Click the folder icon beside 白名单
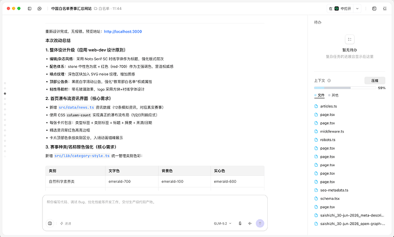This screenshot has width=394, height=237. click(95, 9)
